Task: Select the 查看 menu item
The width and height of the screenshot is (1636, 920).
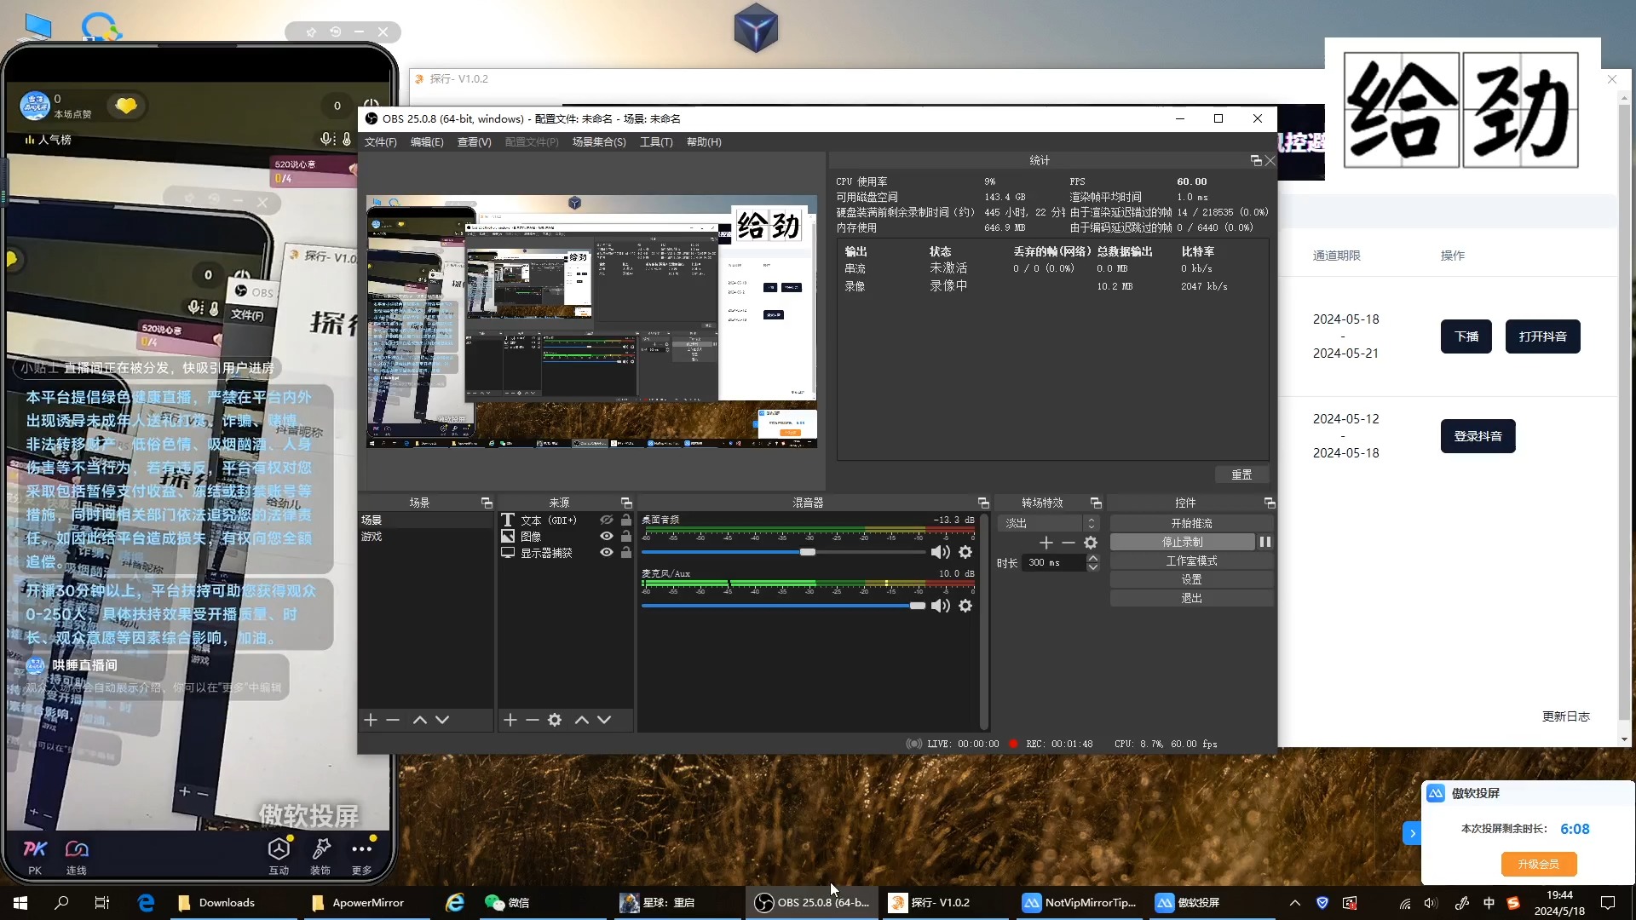Action: (474, 141)
